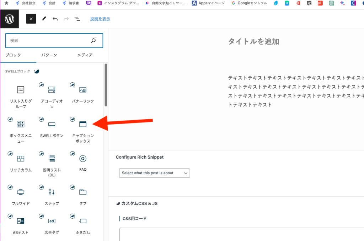Insert the SWELLボタン block

click(x=52, y=128)
